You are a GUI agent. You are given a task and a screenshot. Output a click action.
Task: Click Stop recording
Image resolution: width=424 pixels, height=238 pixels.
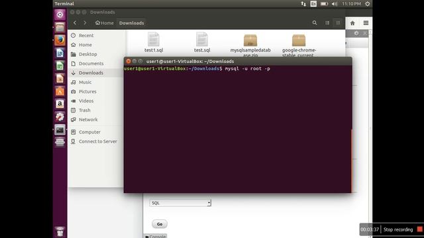[398, 229]
